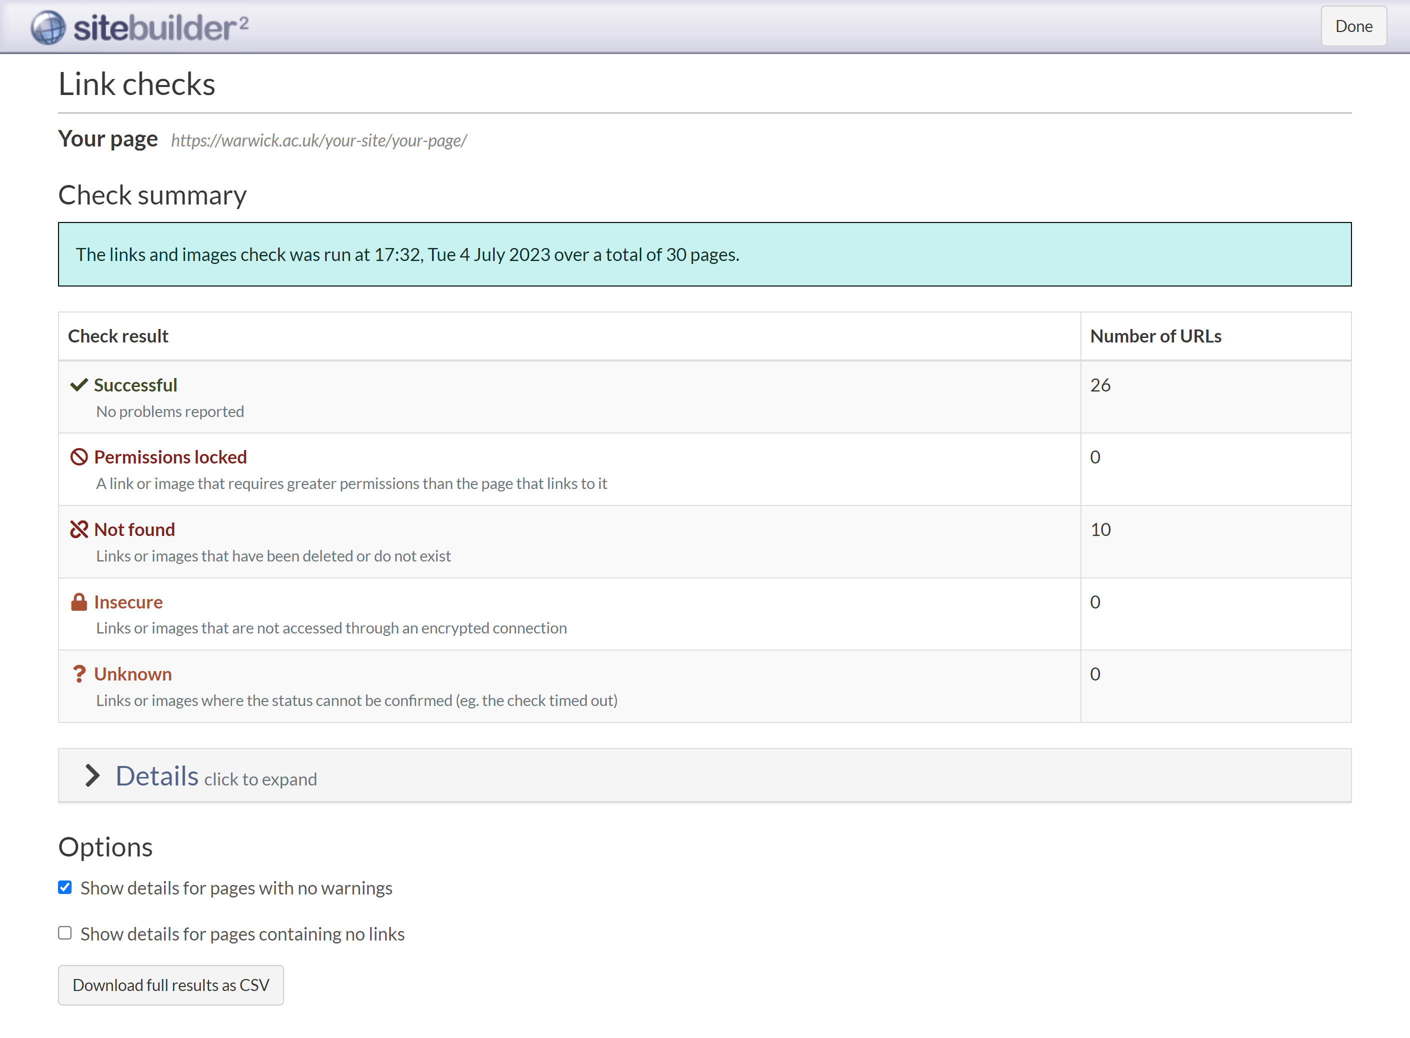Uncheck Show details for pages with no warnings

(x=65, y=887)
